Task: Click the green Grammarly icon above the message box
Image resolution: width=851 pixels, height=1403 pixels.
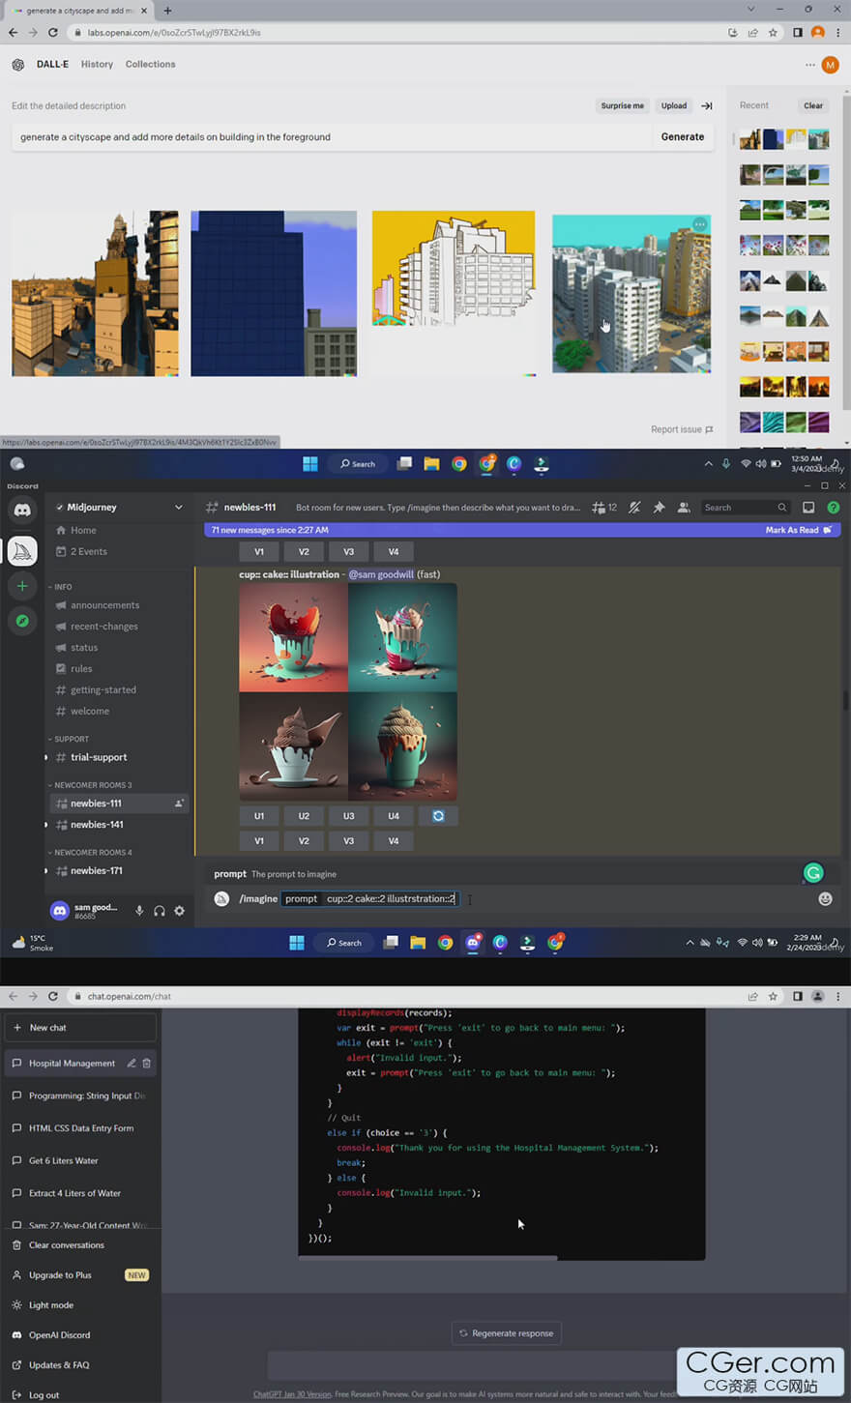Action: coord(813,873)
